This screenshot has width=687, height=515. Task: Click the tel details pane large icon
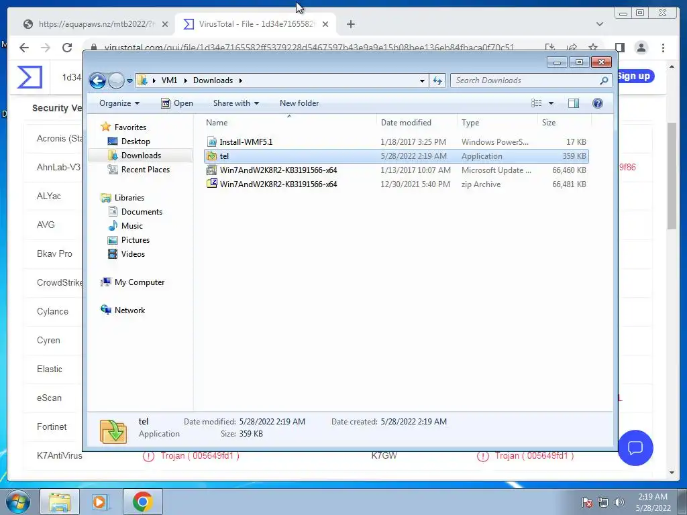pos(113,431)
